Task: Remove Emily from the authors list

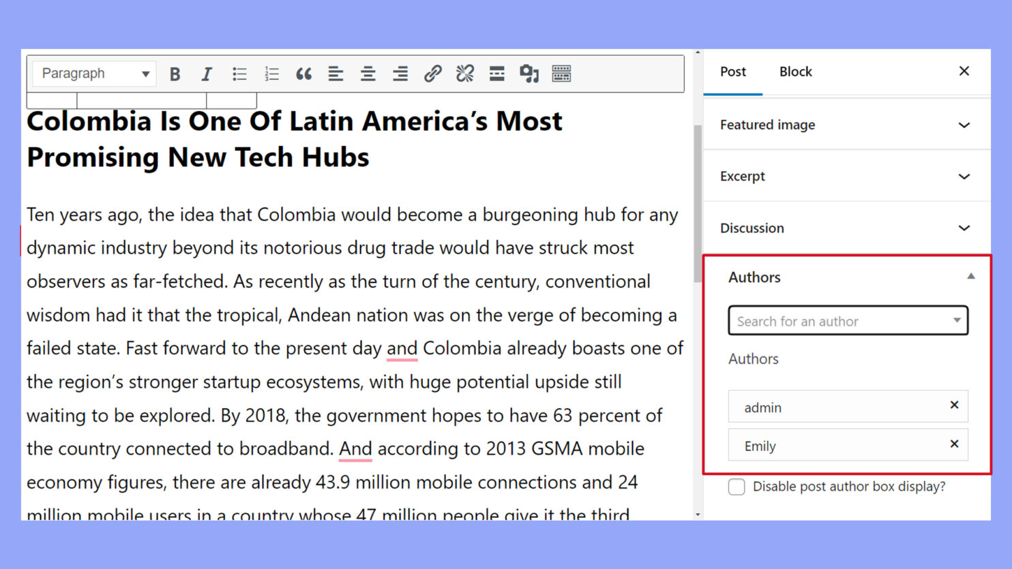Action: pos(954,444)
